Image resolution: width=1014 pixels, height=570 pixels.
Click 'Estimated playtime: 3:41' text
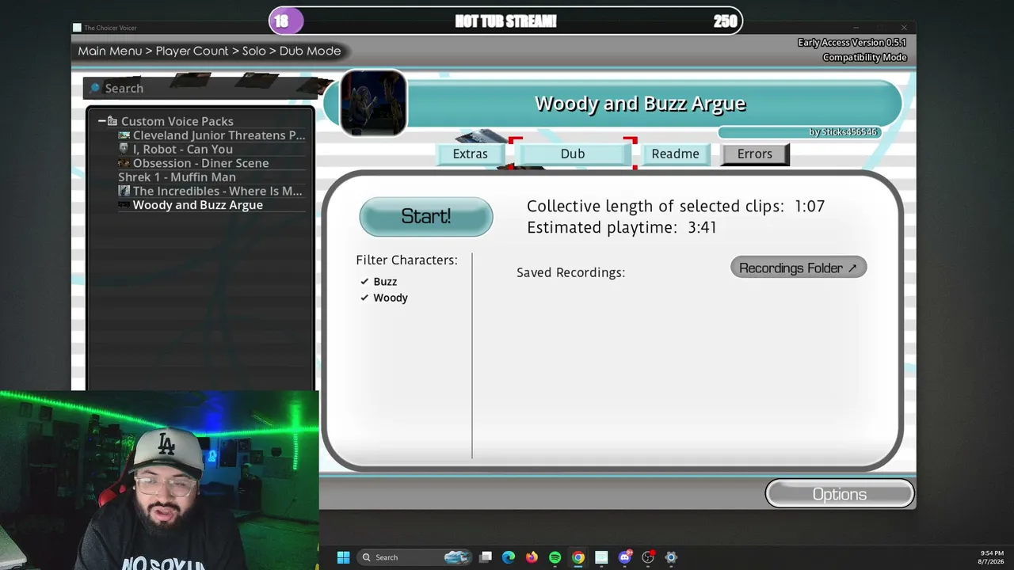(622, 227)
